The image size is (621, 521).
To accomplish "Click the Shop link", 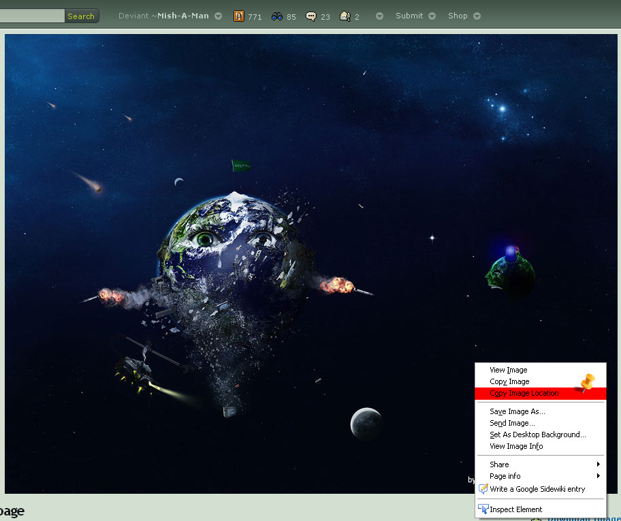I will 458,16.
